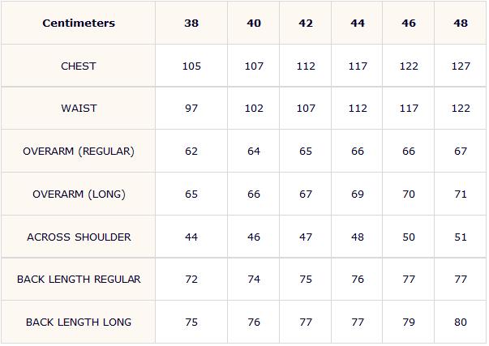Click chest value 105 for size 38
This screenshot has height=346, width=489.
point(191,66)
